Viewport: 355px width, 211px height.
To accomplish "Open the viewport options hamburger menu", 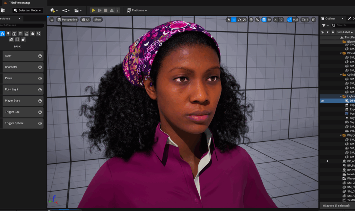I will 51,19.
